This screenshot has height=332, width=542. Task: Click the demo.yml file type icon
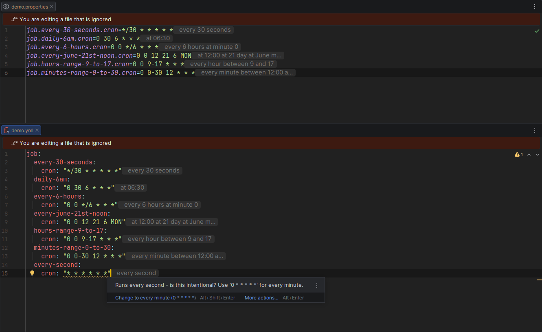click(6, 131)
